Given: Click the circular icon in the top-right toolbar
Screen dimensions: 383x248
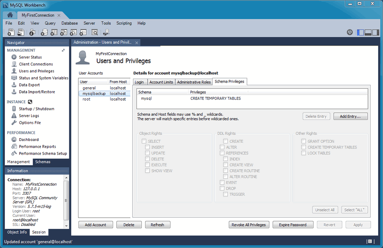Looking at the screenshot, I should coord(350,32).
